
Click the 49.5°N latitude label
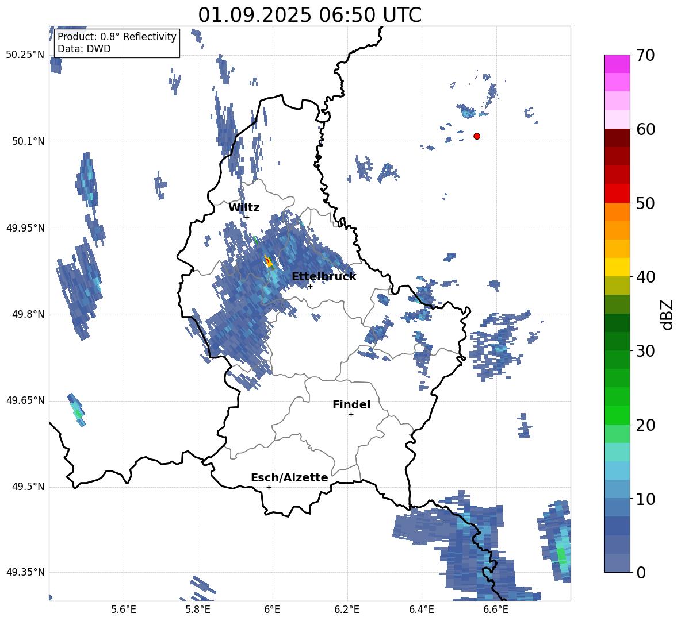tap(28, 487)
